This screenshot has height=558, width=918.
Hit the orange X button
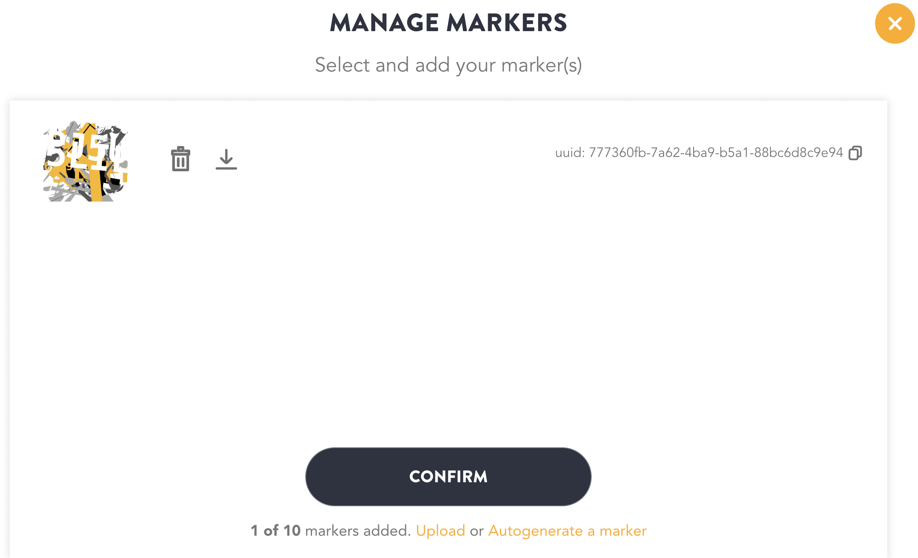[895, 24]
